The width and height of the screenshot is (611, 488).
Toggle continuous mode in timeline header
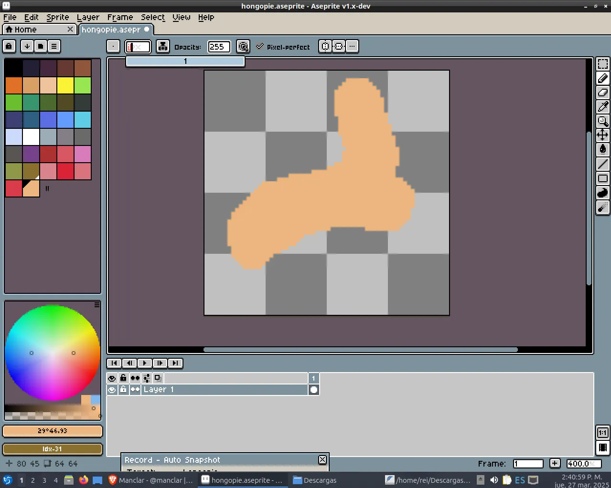135,378
